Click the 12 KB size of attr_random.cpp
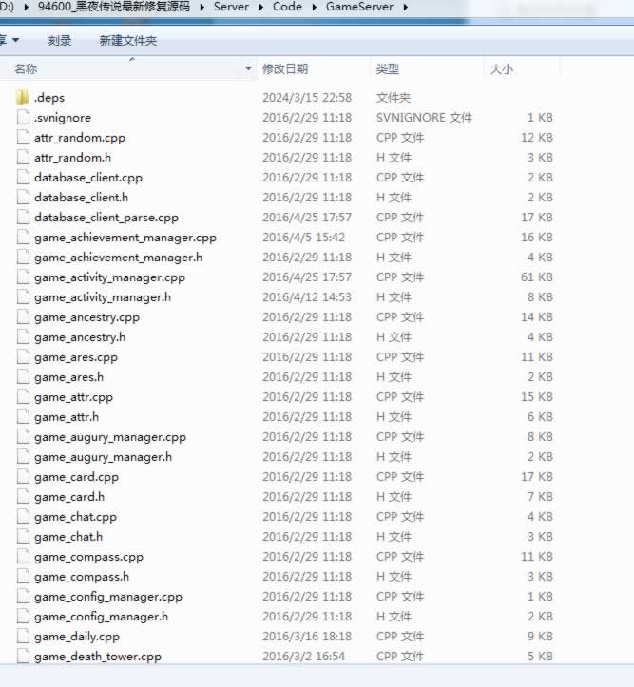 click(x=537, y=138)
